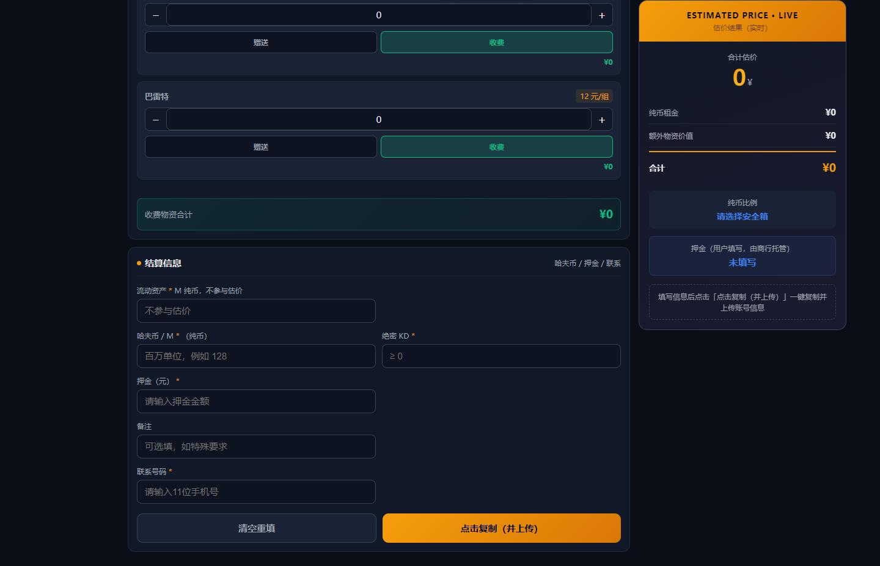Select 赠送 option for 巴雷特
Viewport: 880px width, 566px height.
point(261,147)
